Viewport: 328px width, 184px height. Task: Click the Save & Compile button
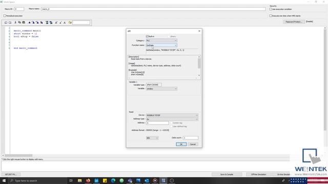click(x=227, y=174)
